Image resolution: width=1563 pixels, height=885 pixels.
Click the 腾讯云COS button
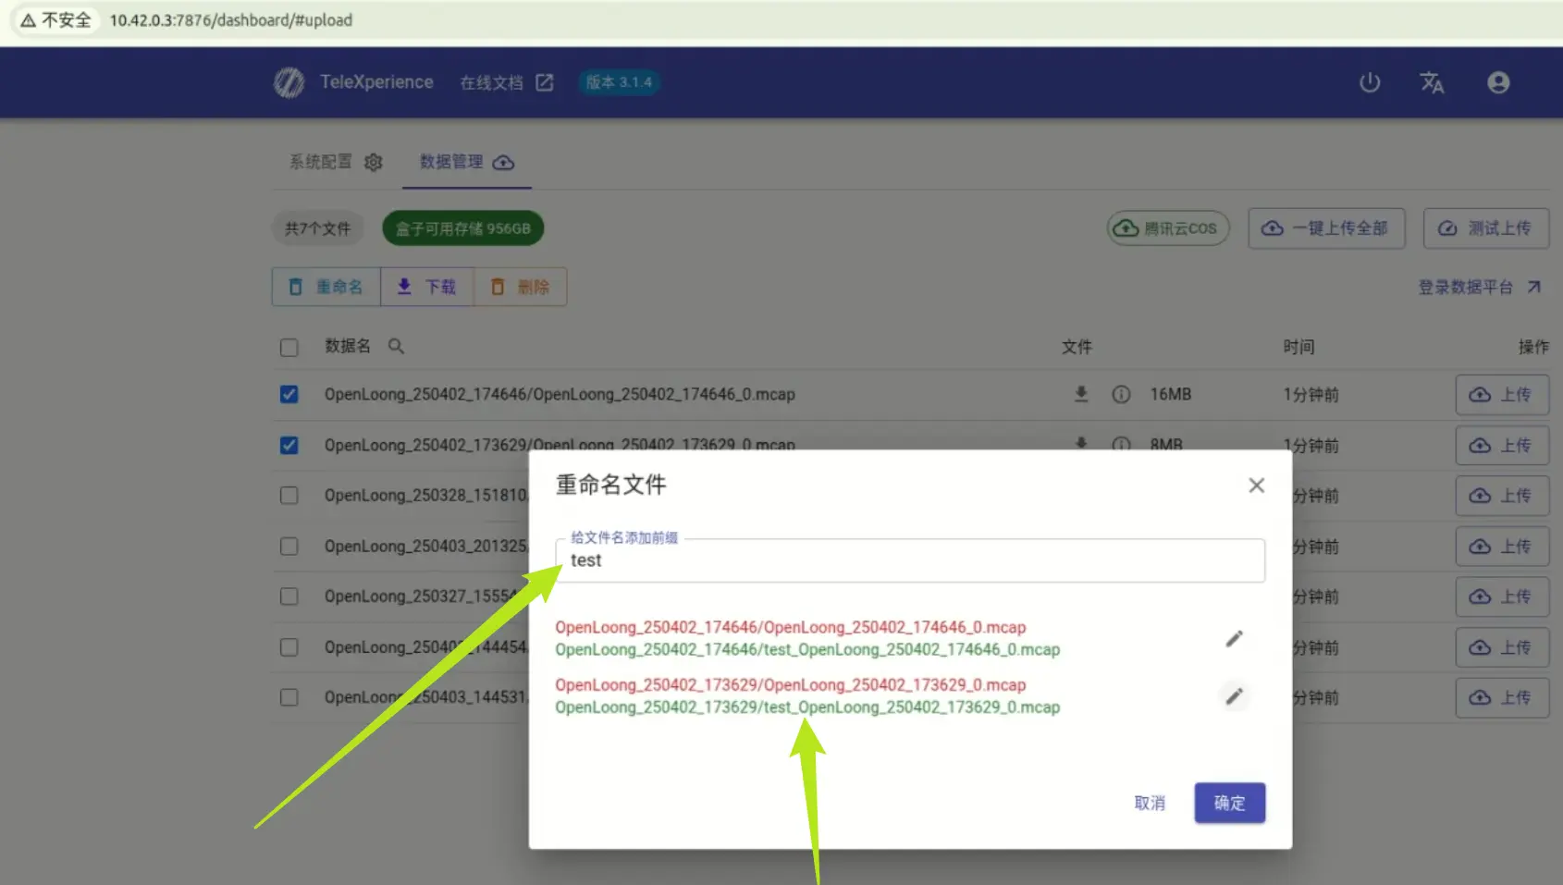click(1168, 227)
